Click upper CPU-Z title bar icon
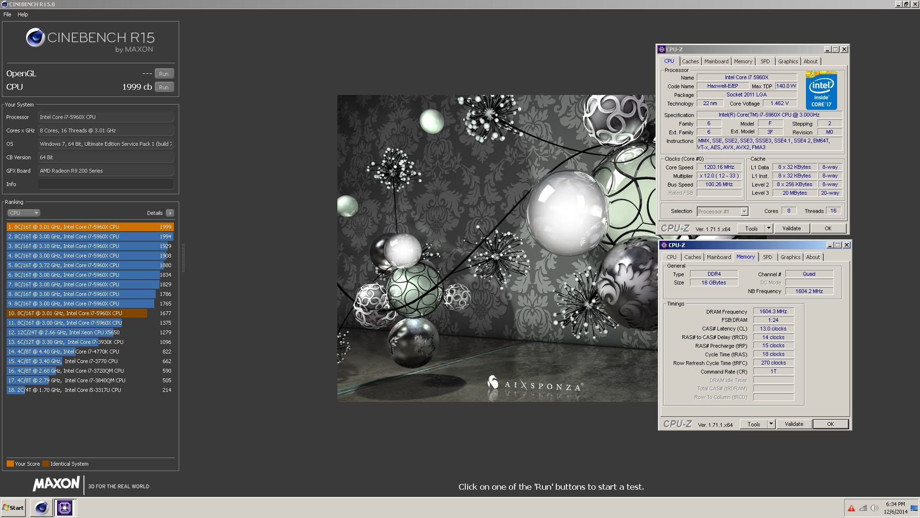Viewport: 920px width, 518px height. click(x=662, y=49)
